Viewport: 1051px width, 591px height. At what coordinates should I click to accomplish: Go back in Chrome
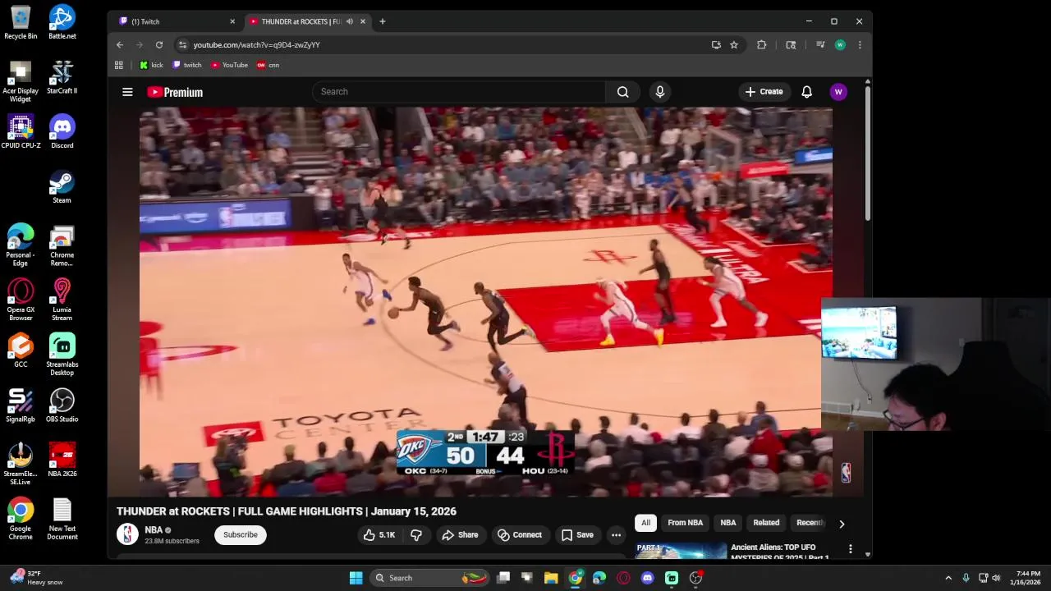pyautogui.click(x=120, y=45)
